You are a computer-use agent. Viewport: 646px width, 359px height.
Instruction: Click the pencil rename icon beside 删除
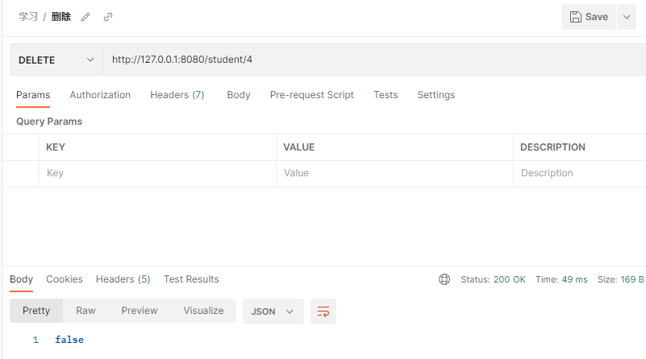[85, 17]
